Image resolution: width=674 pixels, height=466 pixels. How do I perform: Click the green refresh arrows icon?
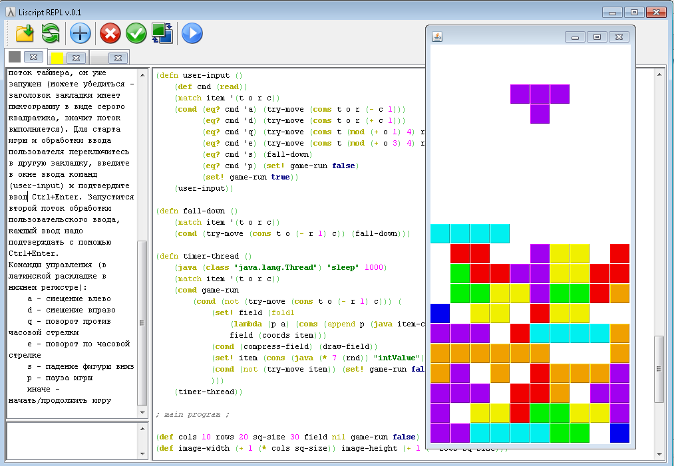[x=51, y=33]
